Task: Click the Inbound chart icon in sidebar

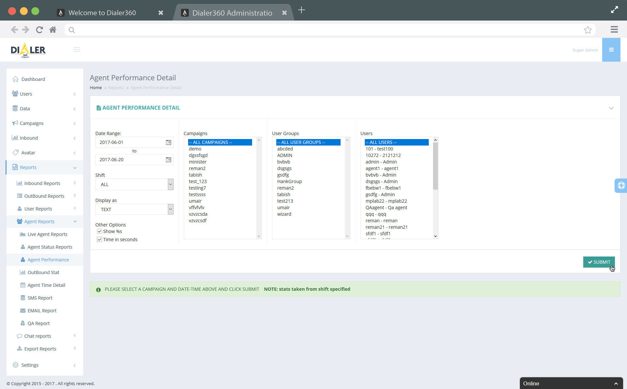Action: [15, 138]
